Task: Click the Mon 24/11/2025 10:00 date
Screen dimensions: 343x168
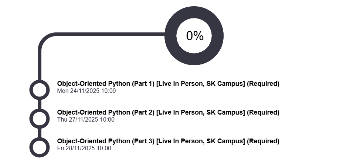Action: coord(86,91)
